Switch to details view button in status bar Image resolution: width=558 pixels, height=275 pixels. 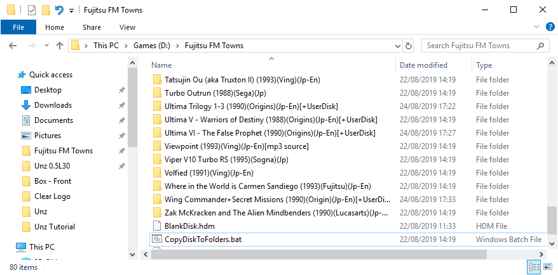pos(534,267)
